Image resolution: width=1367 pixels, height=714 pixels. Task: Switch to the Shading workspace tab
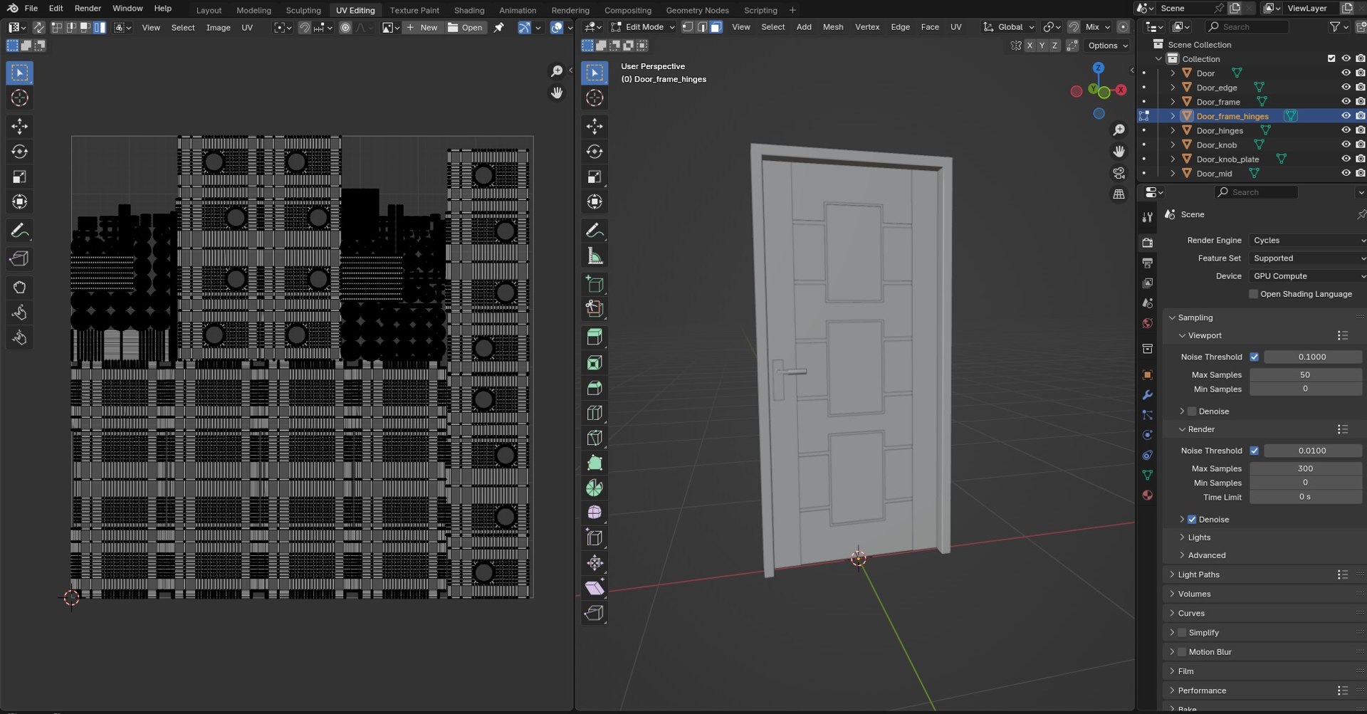tap(468, 10)
